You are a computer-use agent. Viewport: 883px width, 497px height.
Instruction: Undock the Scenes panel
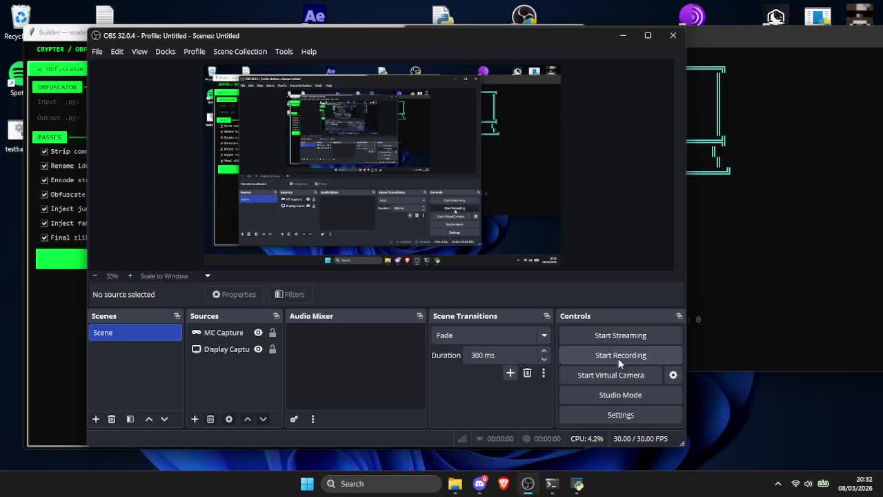(177, 316)
